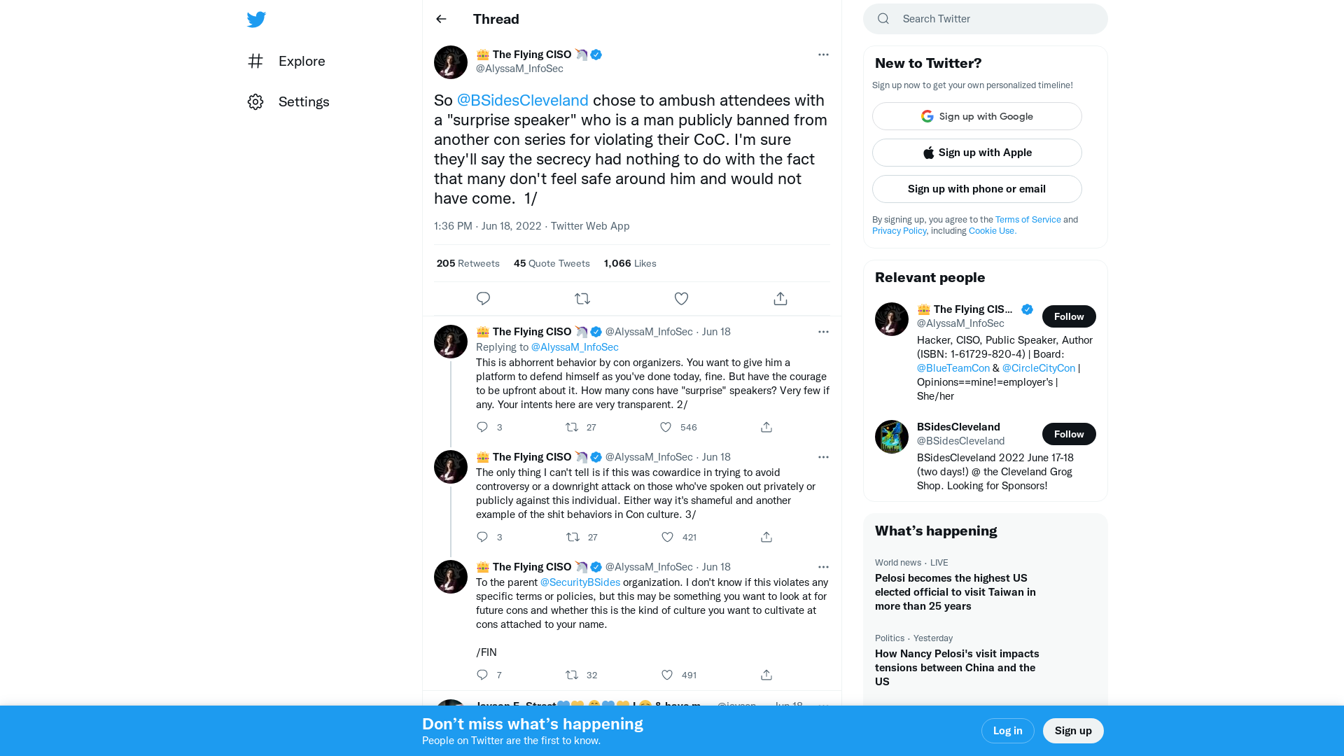Click the Search Twitter field
The width and height of the screenshot is (1344, 756).
point(985,19)
